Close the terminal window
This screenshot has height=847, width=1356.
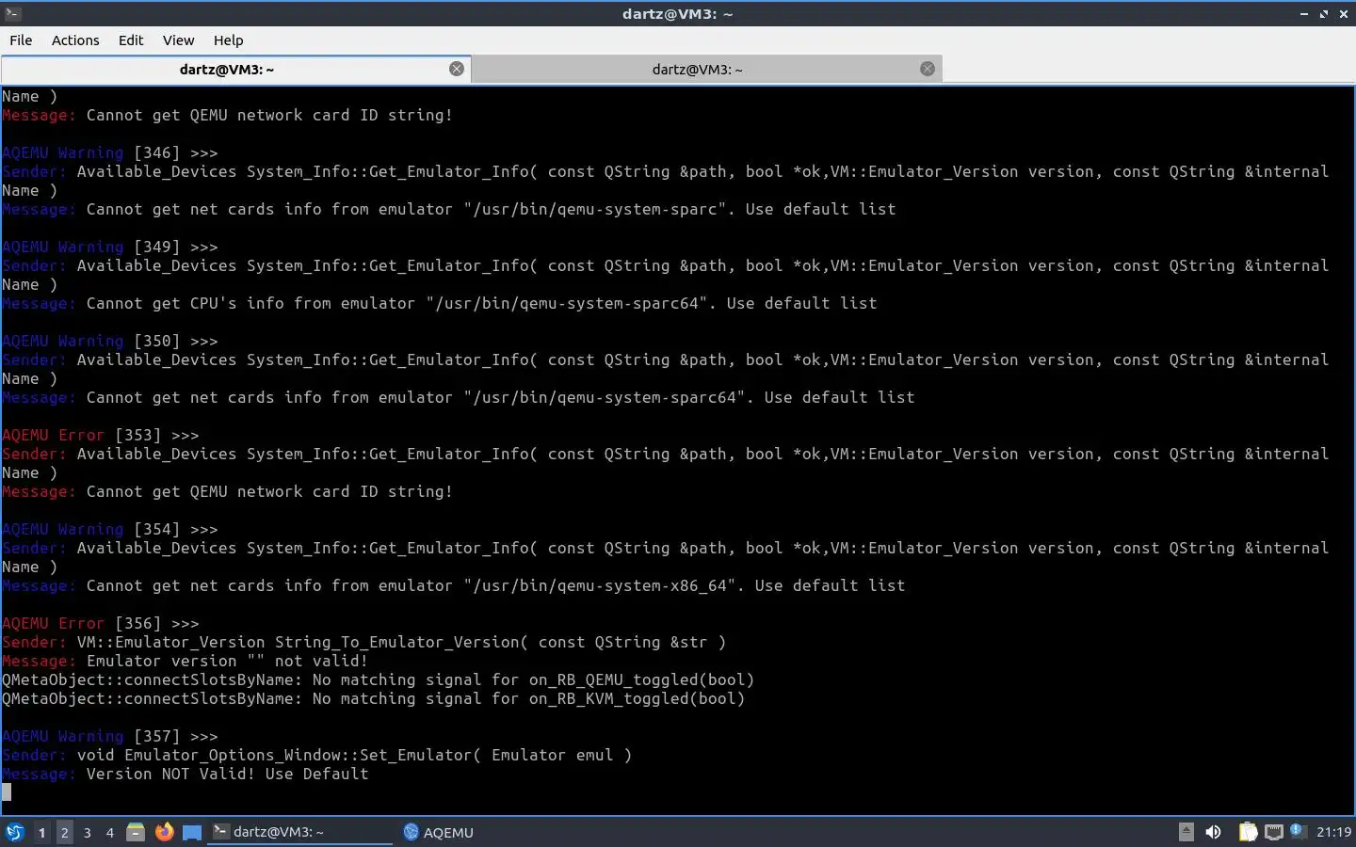[1343, 14]
